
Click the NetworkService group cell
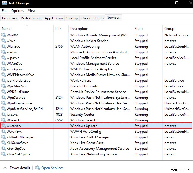click(x=177, y=35)
